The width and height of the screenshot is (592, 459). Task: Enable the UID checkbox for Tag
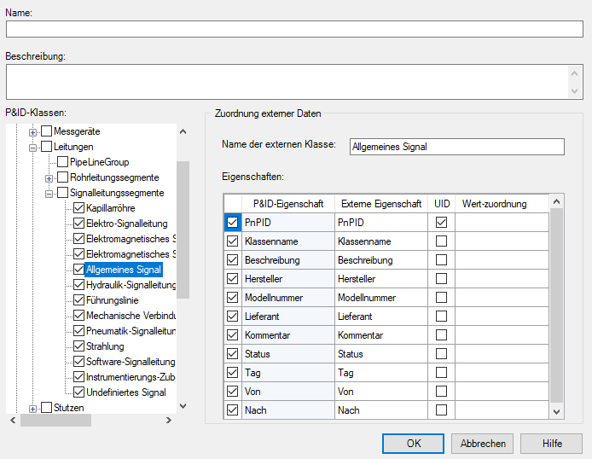point(441,372)
